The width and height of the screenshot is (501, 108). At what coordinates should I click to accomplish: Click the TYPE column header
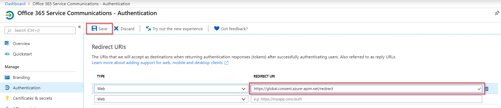[x=101, y=76]
